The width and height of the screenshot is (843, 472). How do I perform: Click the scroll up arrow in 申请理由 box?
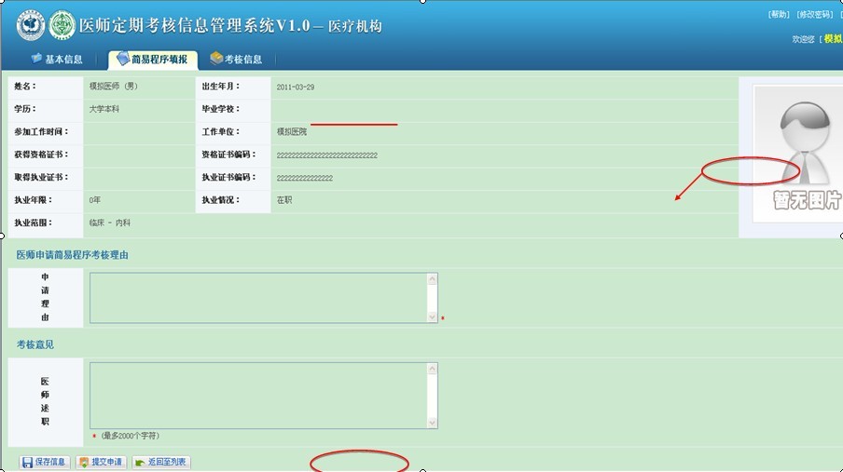pyautogui.click(x=432, y=279)
